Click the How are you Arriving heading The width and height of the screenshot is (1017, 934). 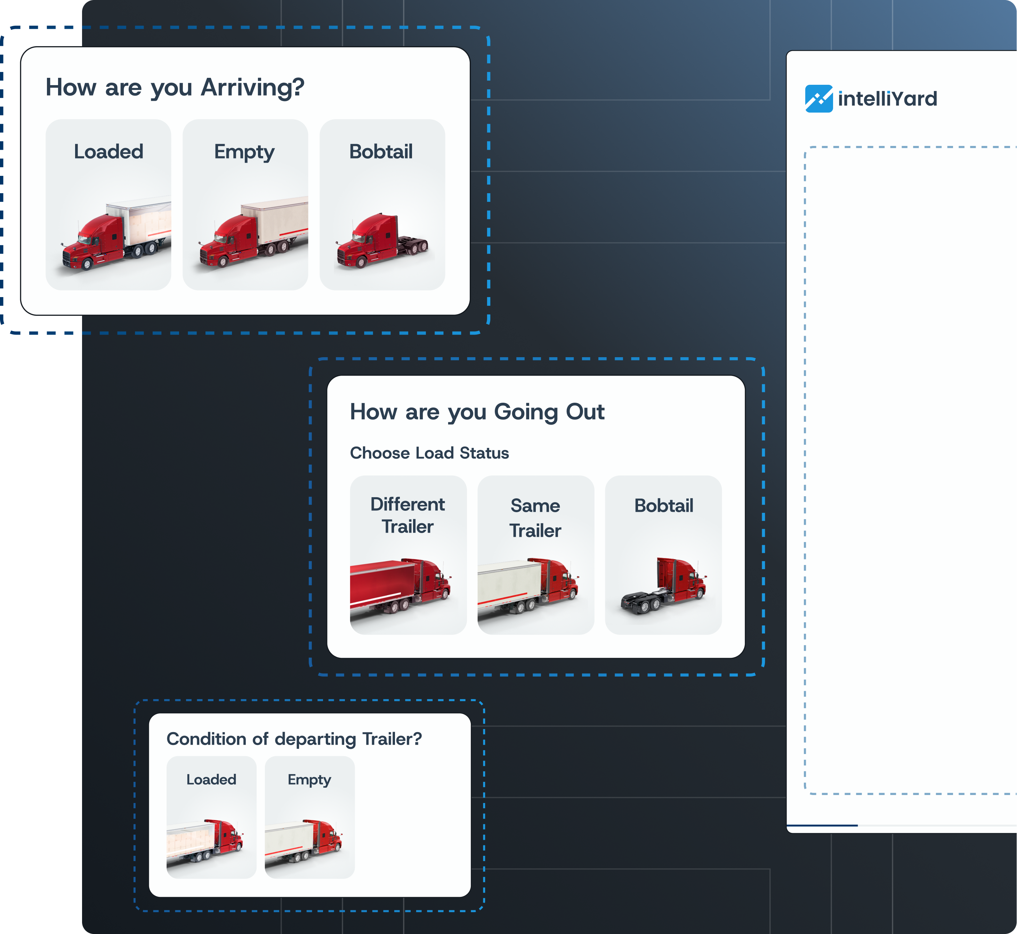[x=175, y=88]
